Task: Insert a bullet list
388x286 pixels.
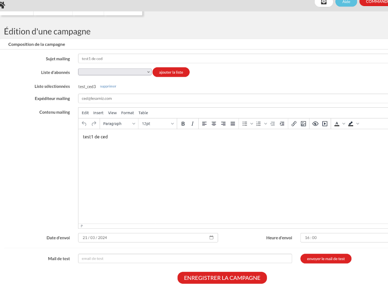Action: 245,124
